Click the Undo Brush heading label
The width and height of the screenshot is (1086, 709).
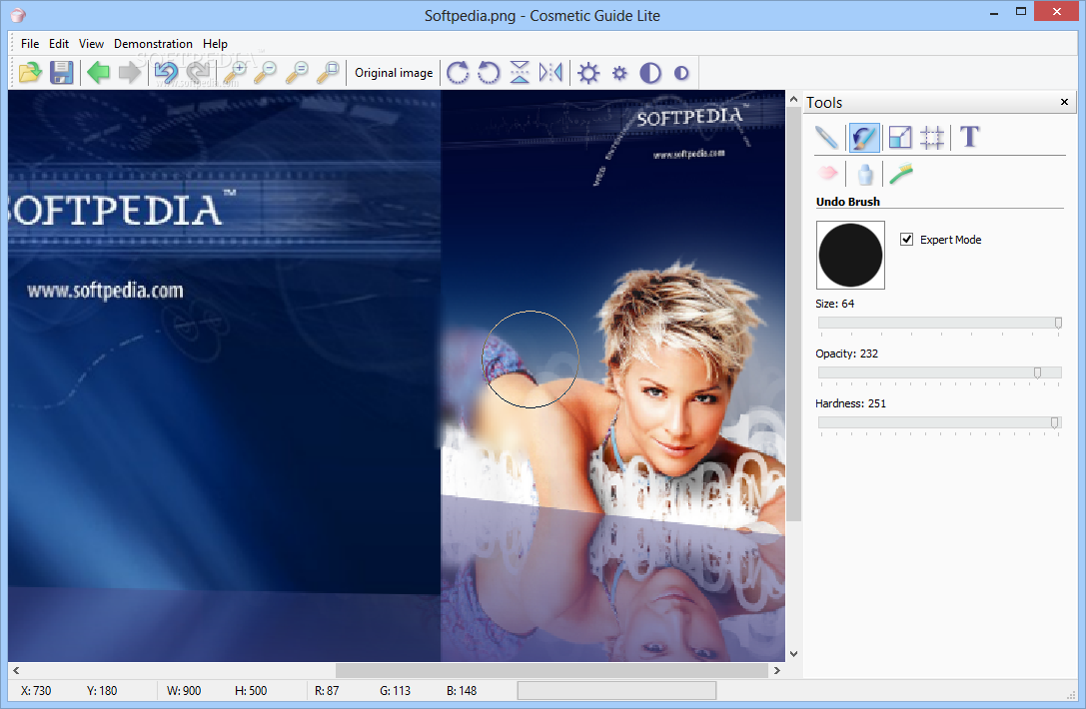click(848, 202)
